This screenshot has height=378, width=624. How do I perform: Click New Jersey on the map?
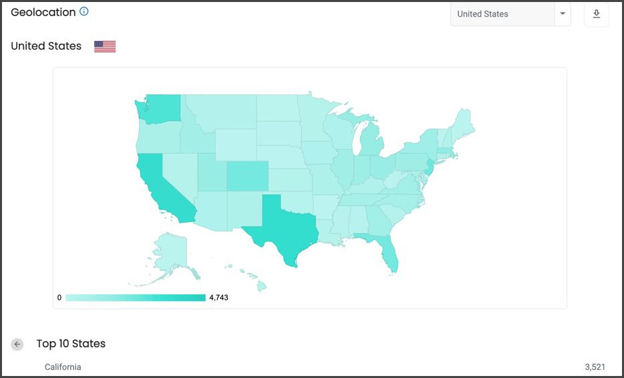click(x=430, y=167)
